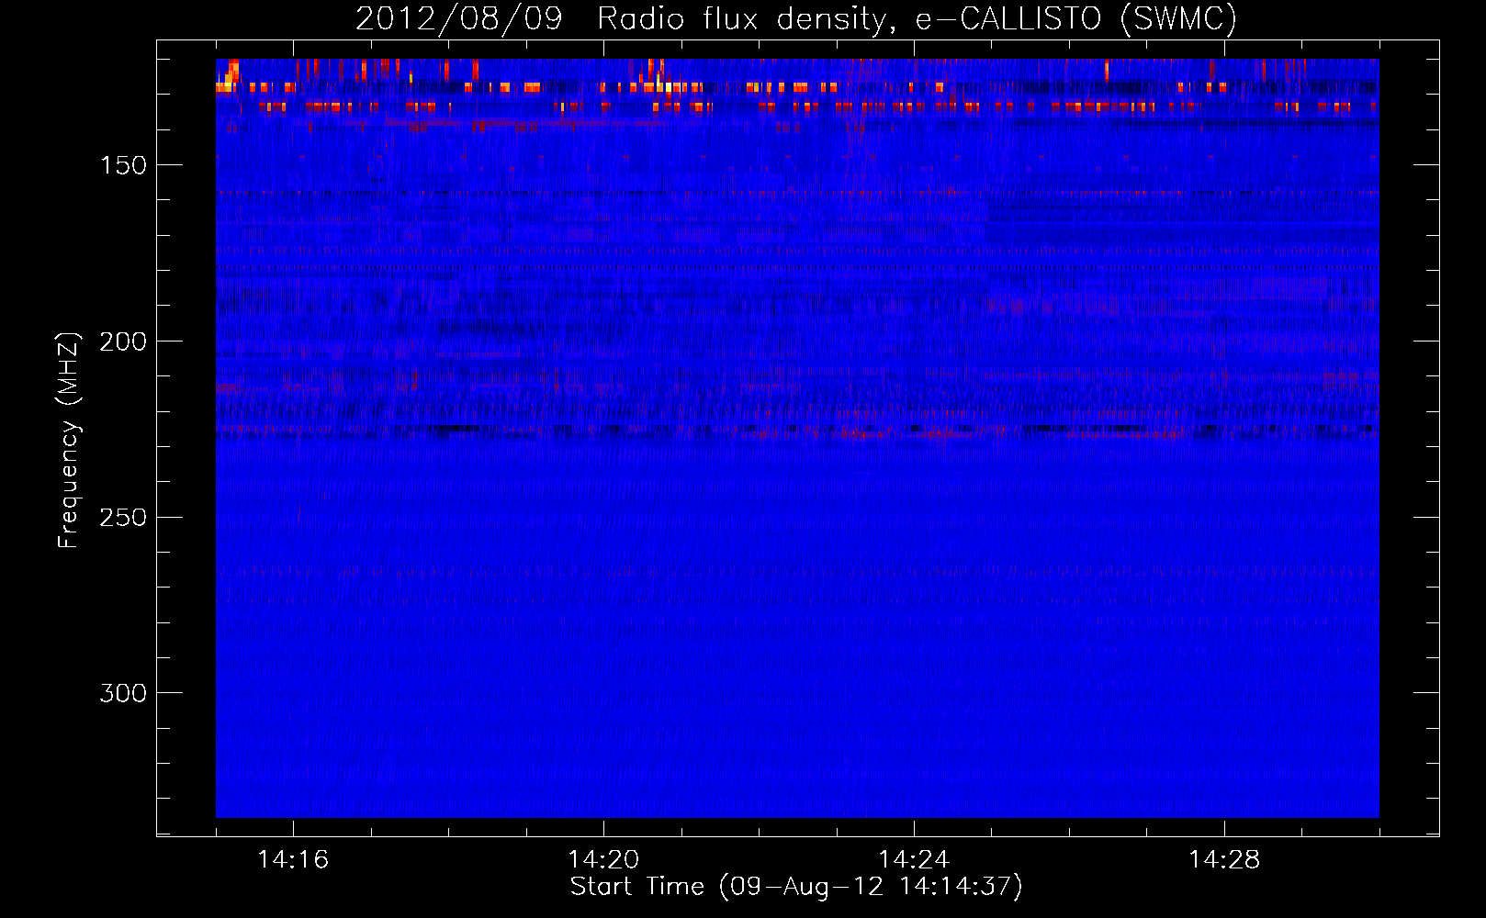Select the 14:28 time tick label
This screenshot has height=918, width=1486.
[x=1224, y=860]
